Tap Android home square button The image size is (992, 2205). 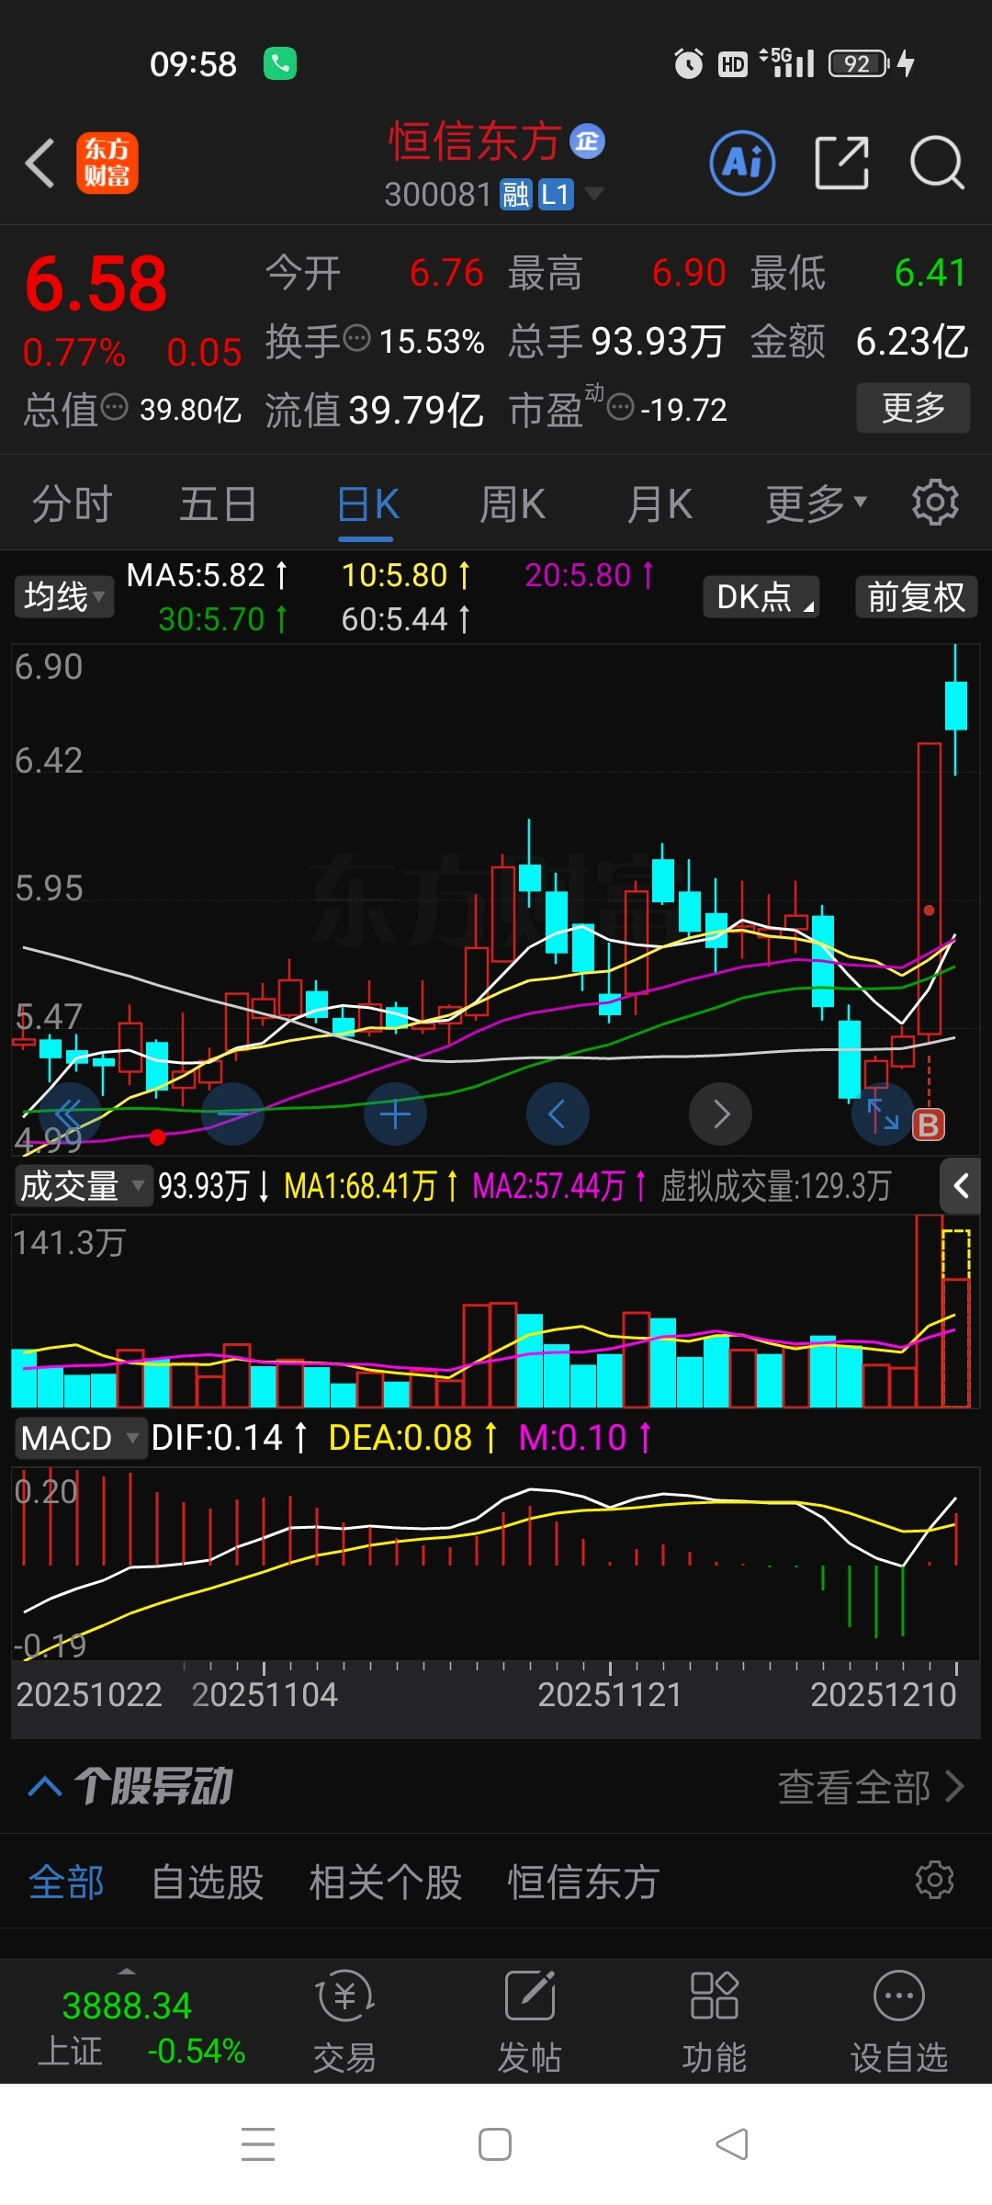tap(495, 2144)
